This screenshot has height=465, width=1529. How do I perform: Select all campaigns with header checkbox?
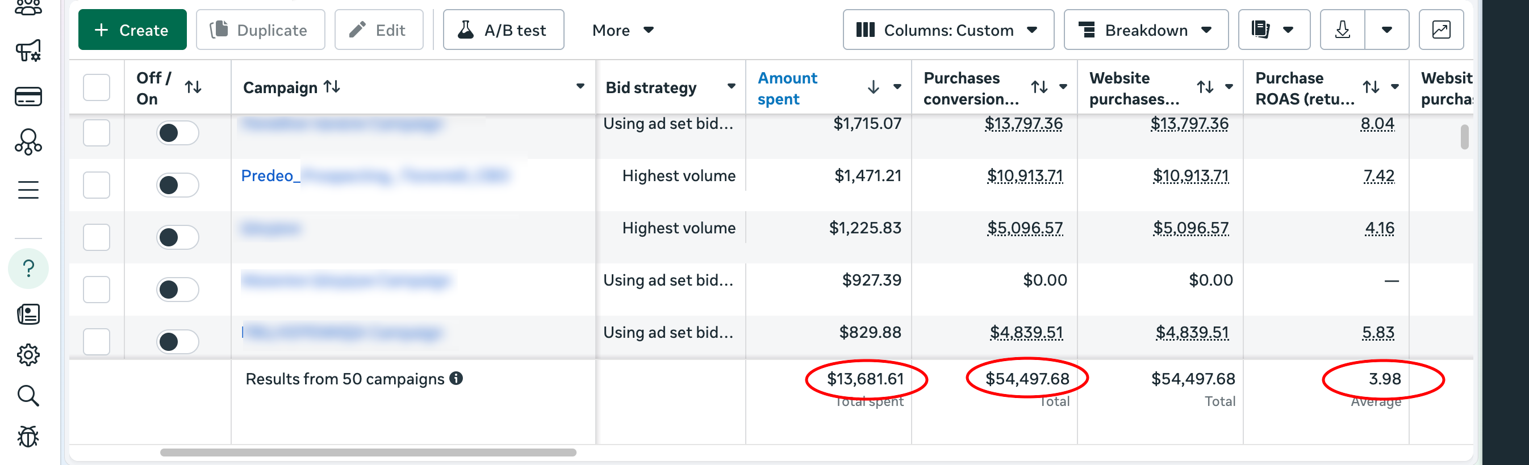pyautogui.click(x=96, y=87)
